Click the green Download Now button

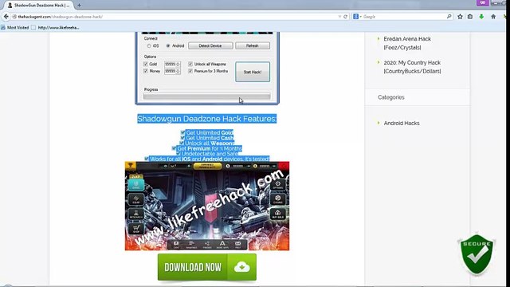pos(207,267)
